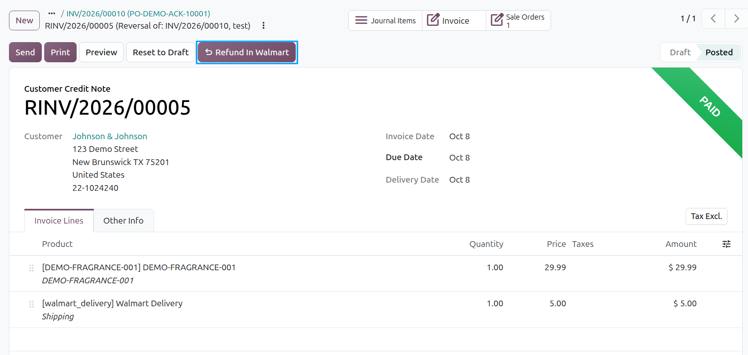
Task: Click the Delivery Date value Oct 8
Action: pos(460,180)
